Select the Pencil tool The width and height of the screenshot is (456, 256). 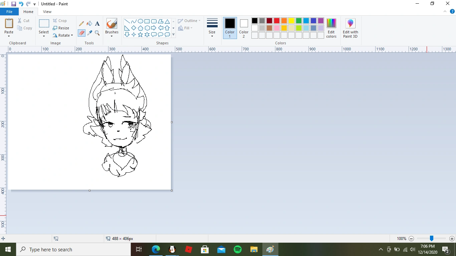[x=81, y=23]
